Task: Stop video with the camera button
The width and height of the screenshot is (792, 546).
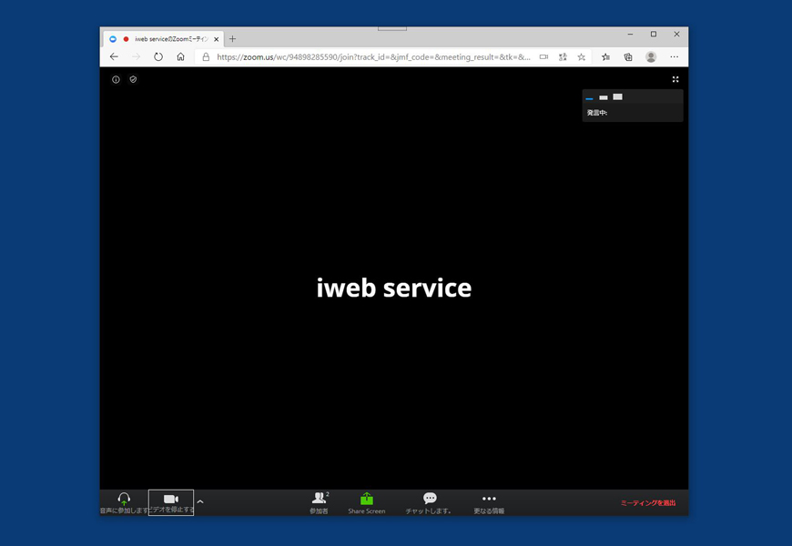Action: pyautogui.click(x=171, y=502)
